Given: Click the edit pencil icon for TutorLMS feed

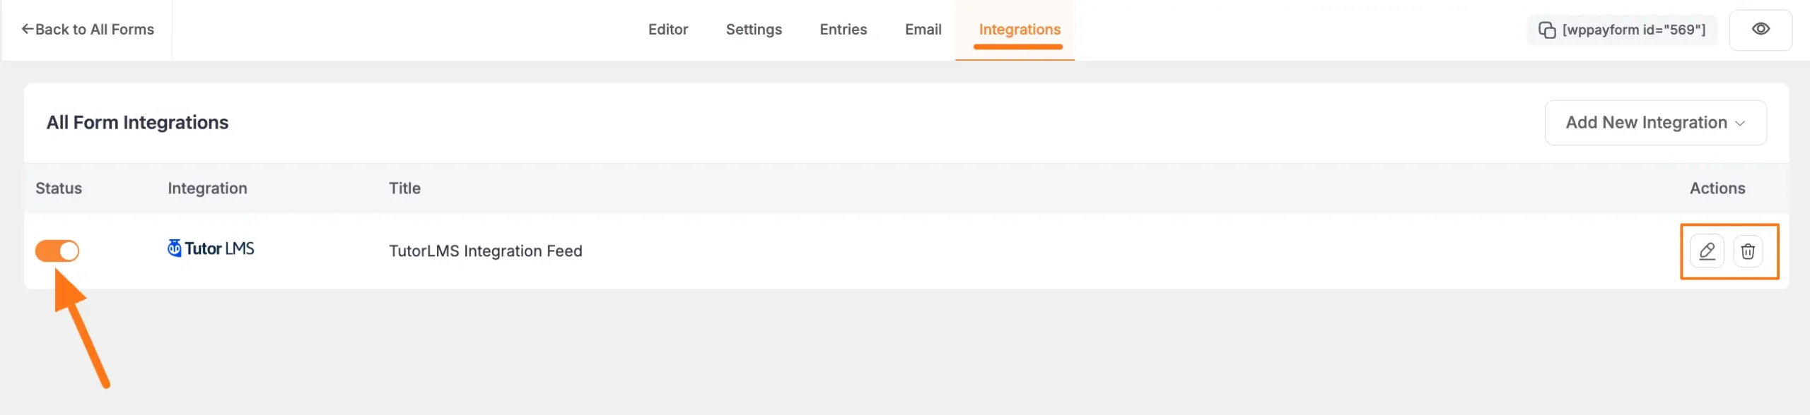Looking at the screenshot, I should pyautogui.click(x=1707, y=251).
